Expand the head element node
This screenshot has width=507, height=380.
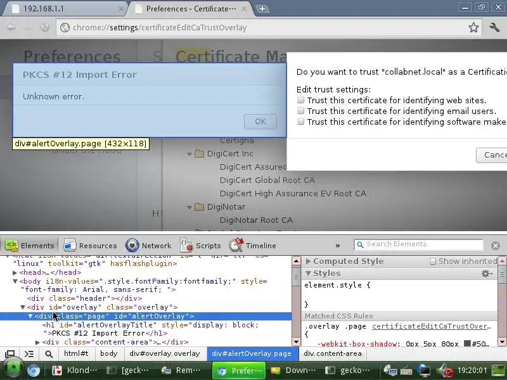coord(15,273)
